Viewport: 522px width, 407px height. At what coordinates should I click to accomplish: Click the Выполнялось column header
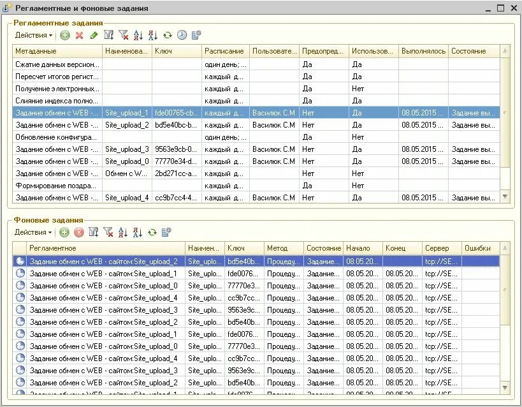[423, 51]
